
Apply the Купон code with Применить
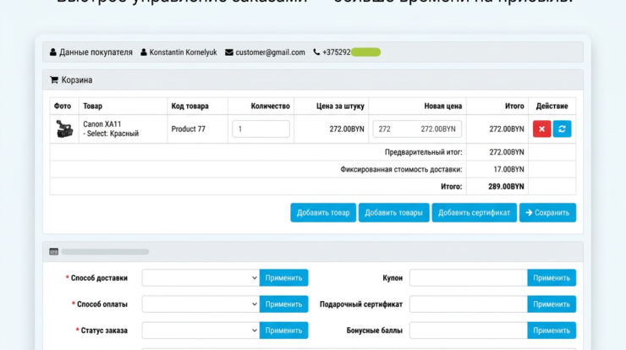click(x=552, y=278)
